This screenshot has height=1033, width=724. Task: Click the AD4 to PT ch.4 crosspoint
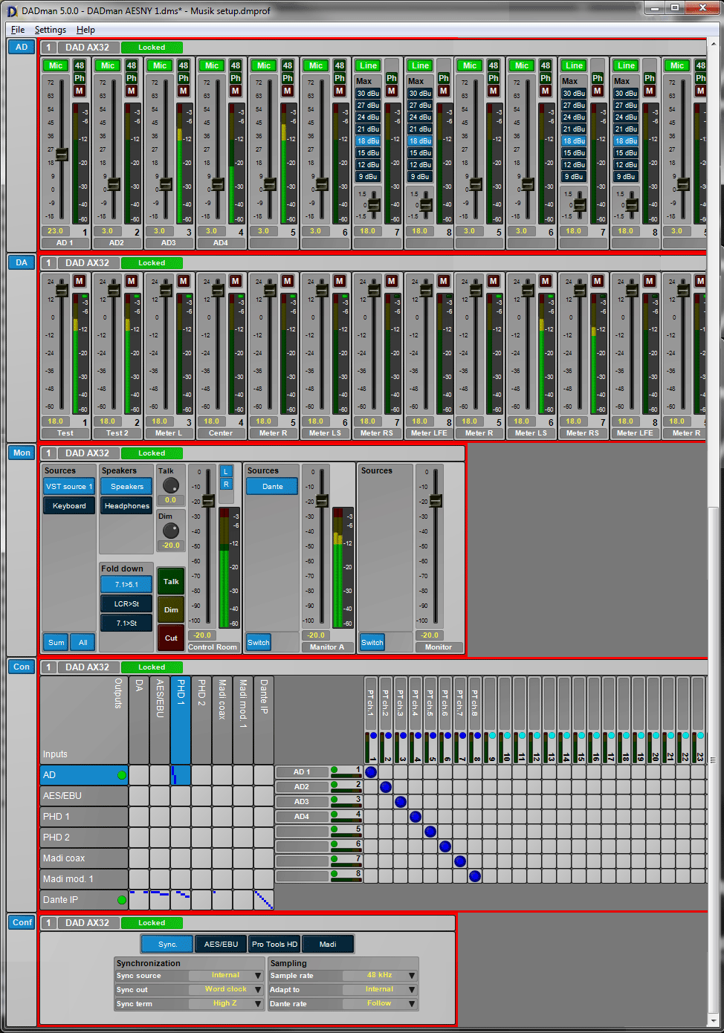point(416,817)
